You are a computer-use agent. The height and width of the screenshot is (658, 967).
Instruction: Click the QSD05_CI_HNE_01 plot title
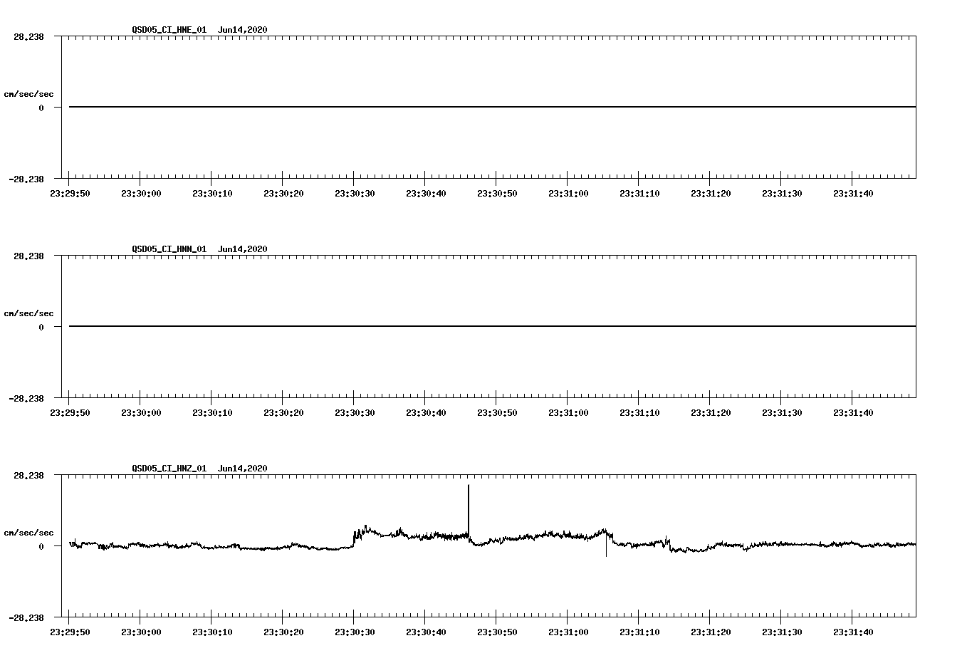199,30
